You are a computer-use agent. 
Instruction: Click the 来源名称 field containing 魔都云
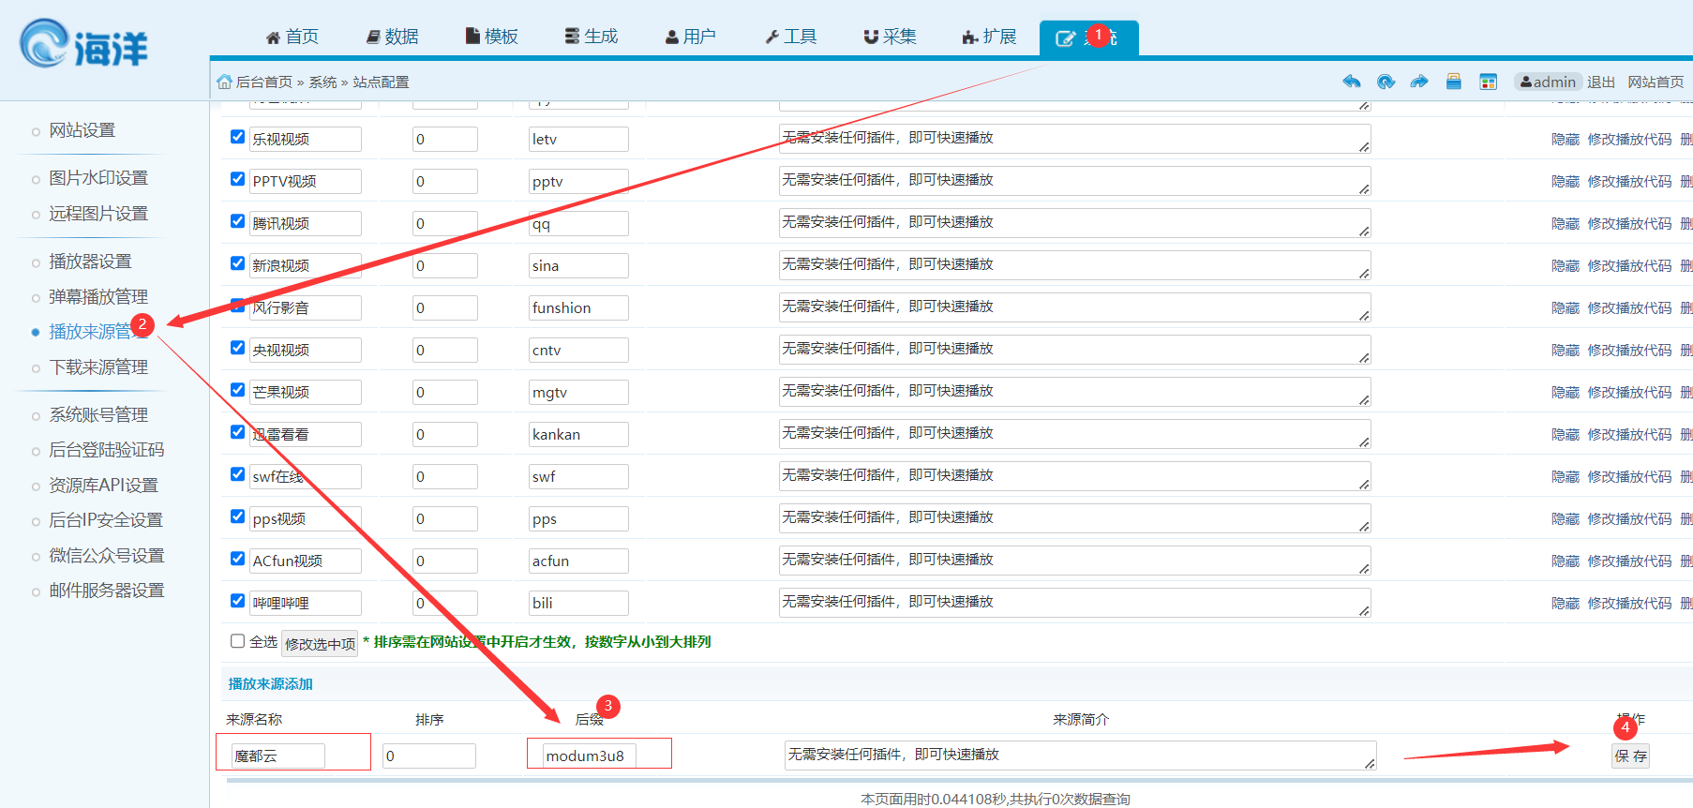pyautogui.click(x=277, y=756)
